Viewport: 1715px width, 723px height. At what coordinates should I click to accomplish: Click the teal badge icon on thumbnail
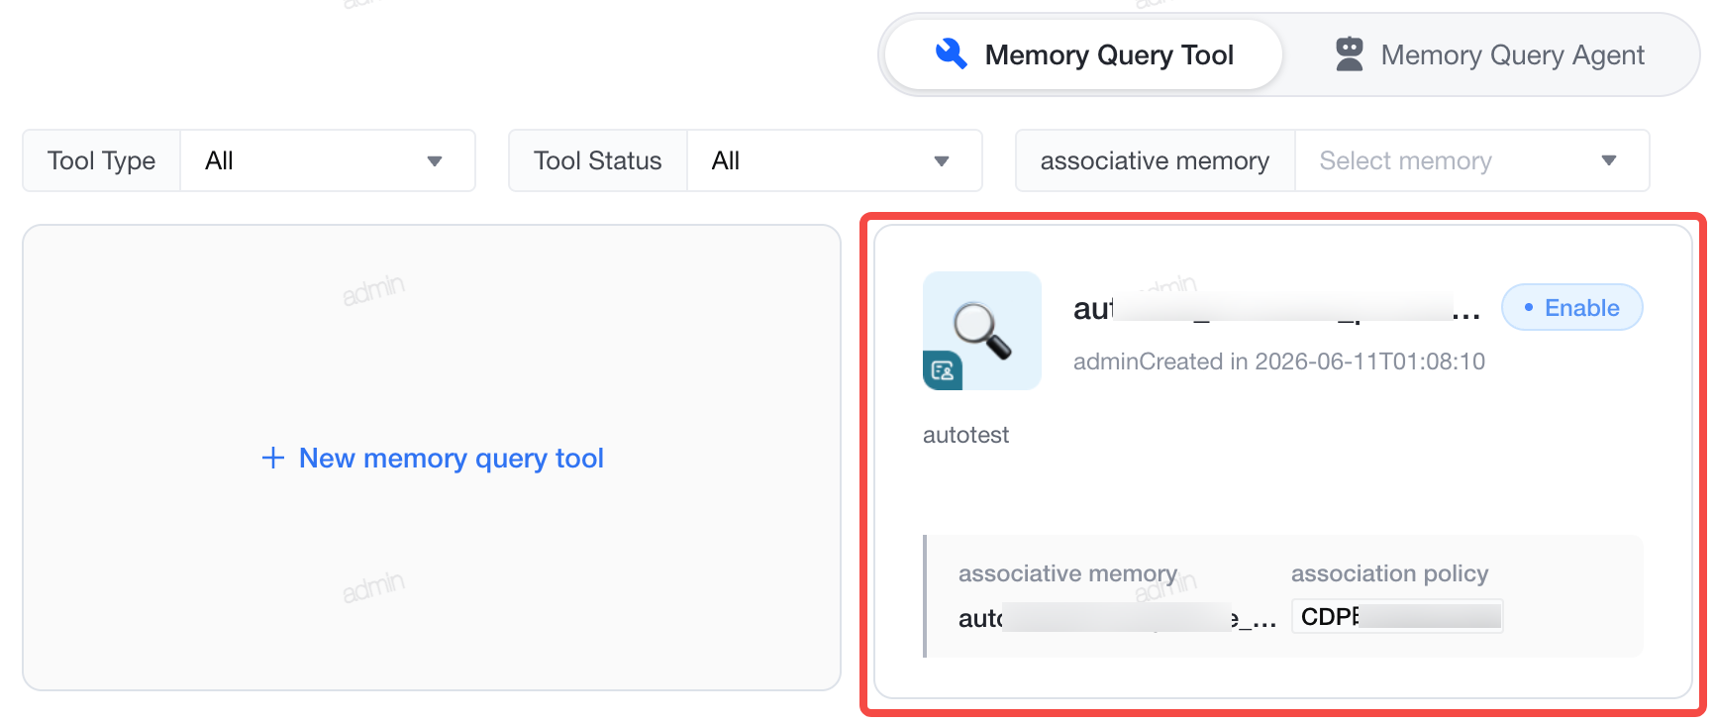tap(943, 370)
